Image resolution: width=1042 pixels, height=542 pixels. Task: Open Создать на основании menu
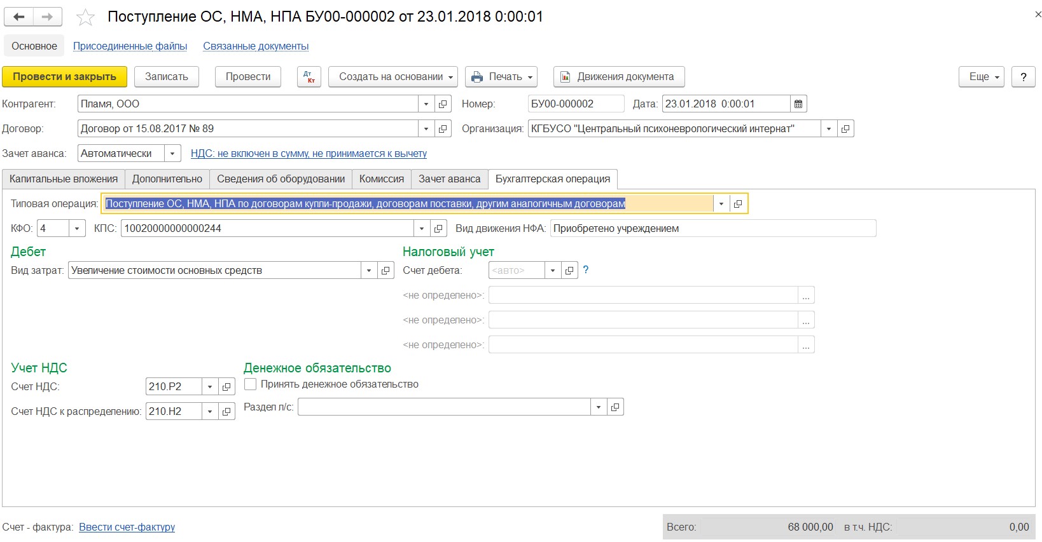[x=393, y=77]
